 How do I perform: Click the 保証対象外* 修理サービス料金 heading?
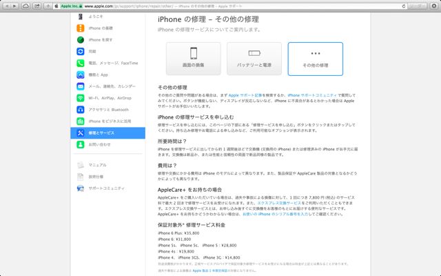[x=192, y=225]
